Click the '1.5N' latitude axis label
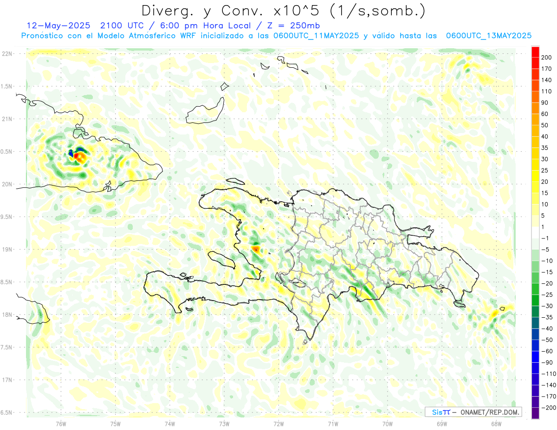 pos(6,86)
